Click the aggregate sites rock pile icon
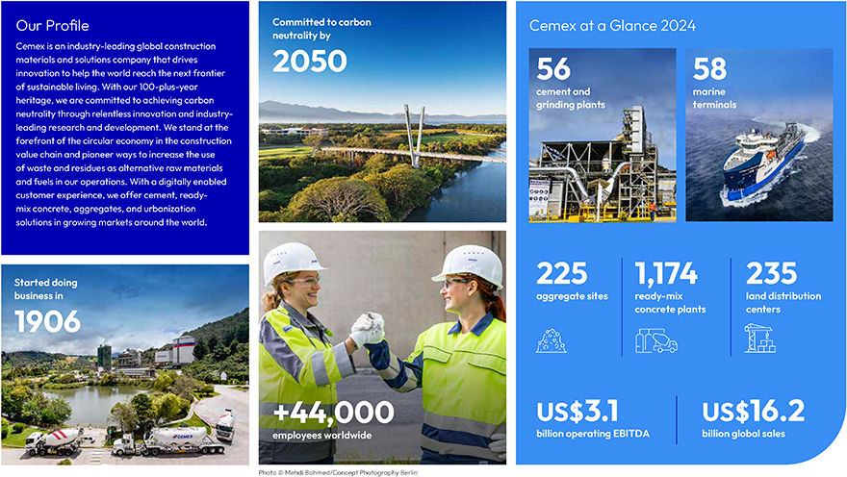This screenshot has width=847, height=477. (552, 339)
